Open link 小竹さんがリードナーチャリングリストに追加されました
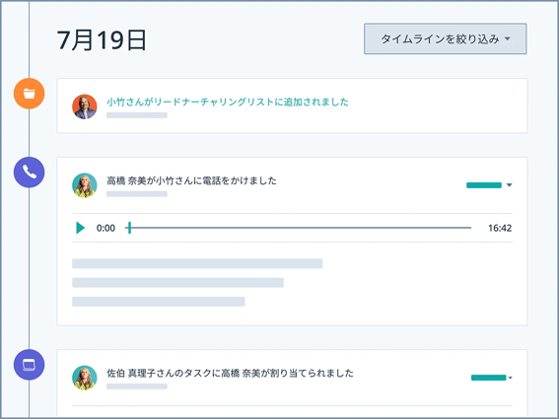Screen dimensions: 559x419 (228, 102)
